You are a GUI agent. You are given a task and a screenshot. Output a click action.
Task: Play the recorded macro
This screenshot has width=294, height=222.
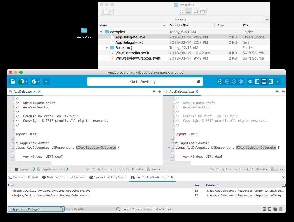point(234,81)
